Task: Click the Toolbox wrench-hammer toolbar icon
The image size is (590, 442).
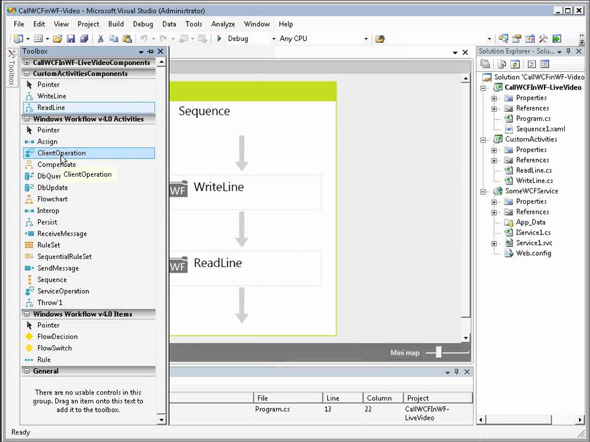Action: coord(543,38)
